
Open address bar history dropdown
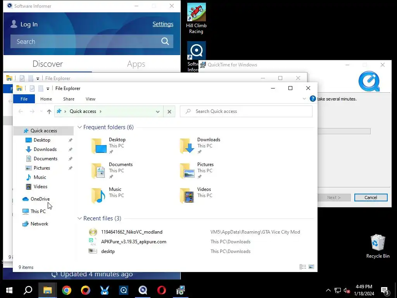[158, 111]
